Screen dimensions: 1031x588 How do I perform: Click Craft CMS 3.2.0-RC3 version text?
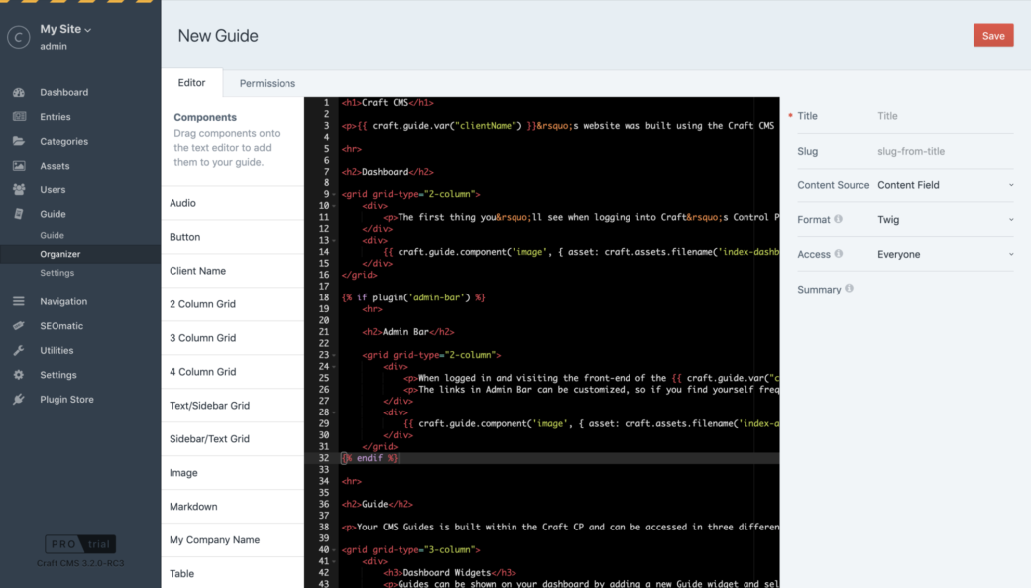[x=80, y=563]
